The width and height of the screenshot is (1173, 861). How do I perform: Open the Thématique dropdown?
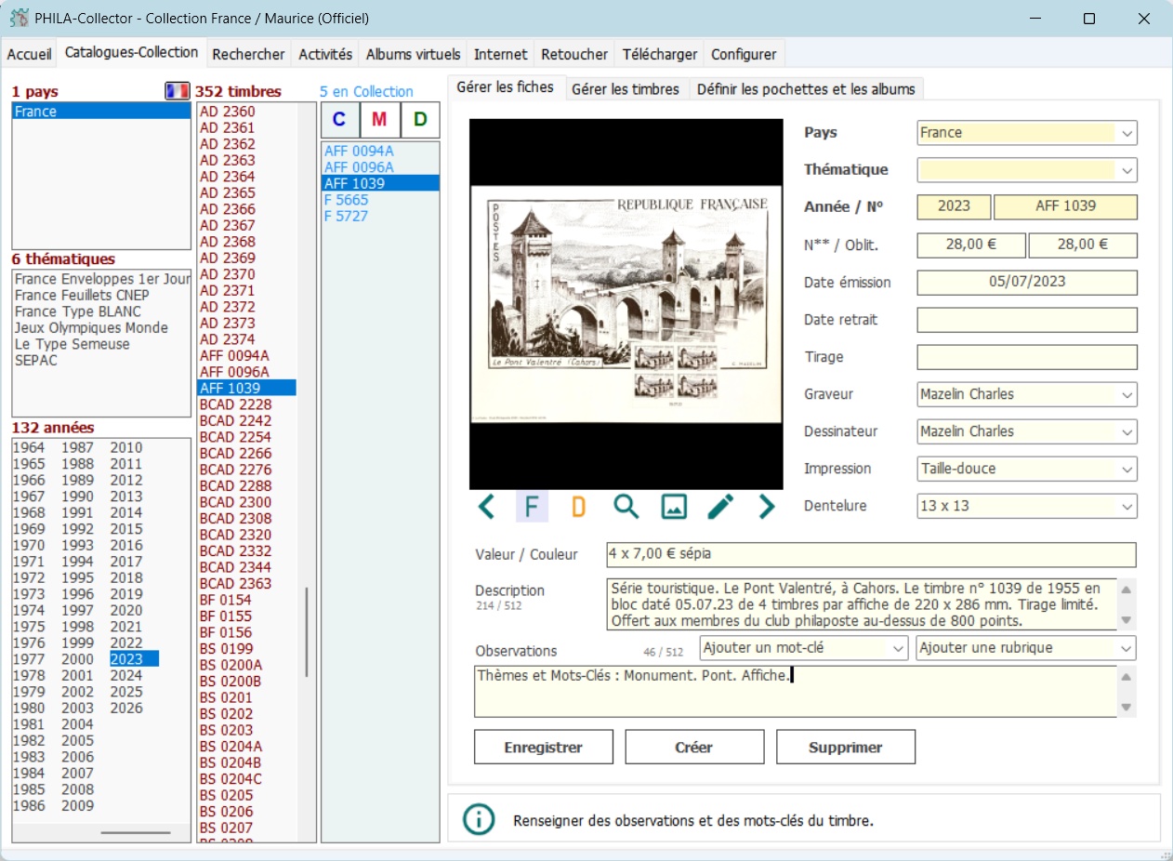coord(1127,170)
